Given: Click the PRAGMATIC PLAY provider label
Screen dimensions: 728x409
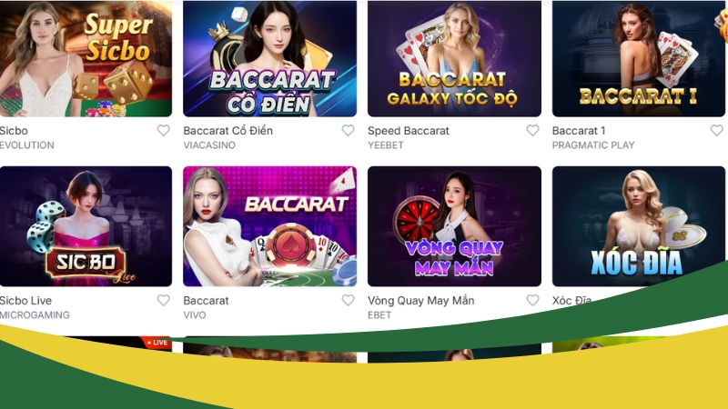Looking at the screenshot, I should coord(593,145).
